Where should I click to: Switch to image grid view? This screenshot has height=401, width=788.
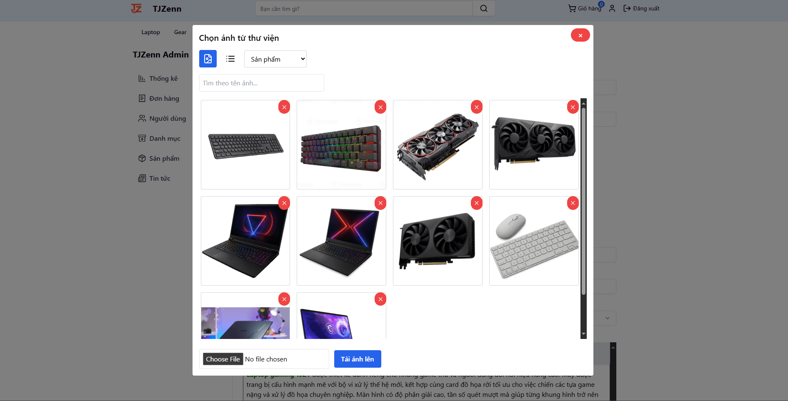click(208, 59)
